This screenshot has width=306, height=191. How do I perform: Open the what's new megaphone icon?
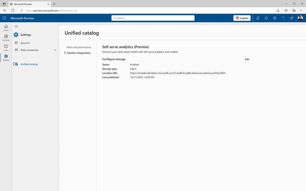point(258,18)
